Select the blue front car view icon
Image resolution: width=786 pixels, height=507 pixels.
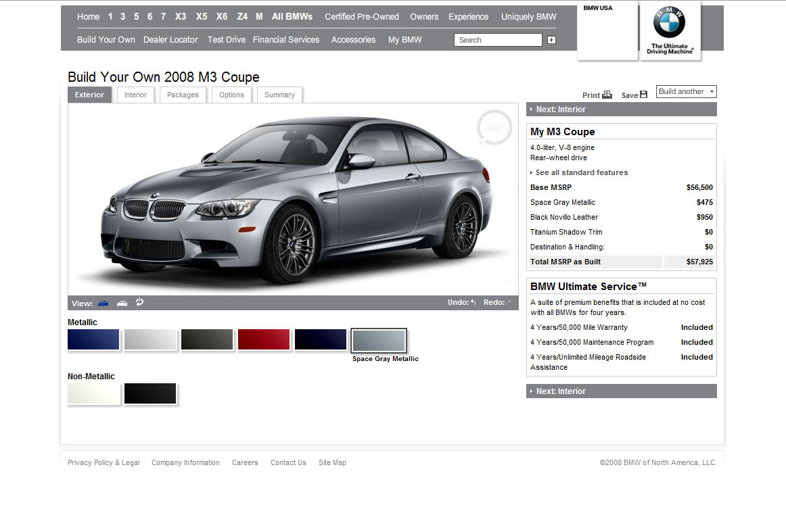(103, 304)
